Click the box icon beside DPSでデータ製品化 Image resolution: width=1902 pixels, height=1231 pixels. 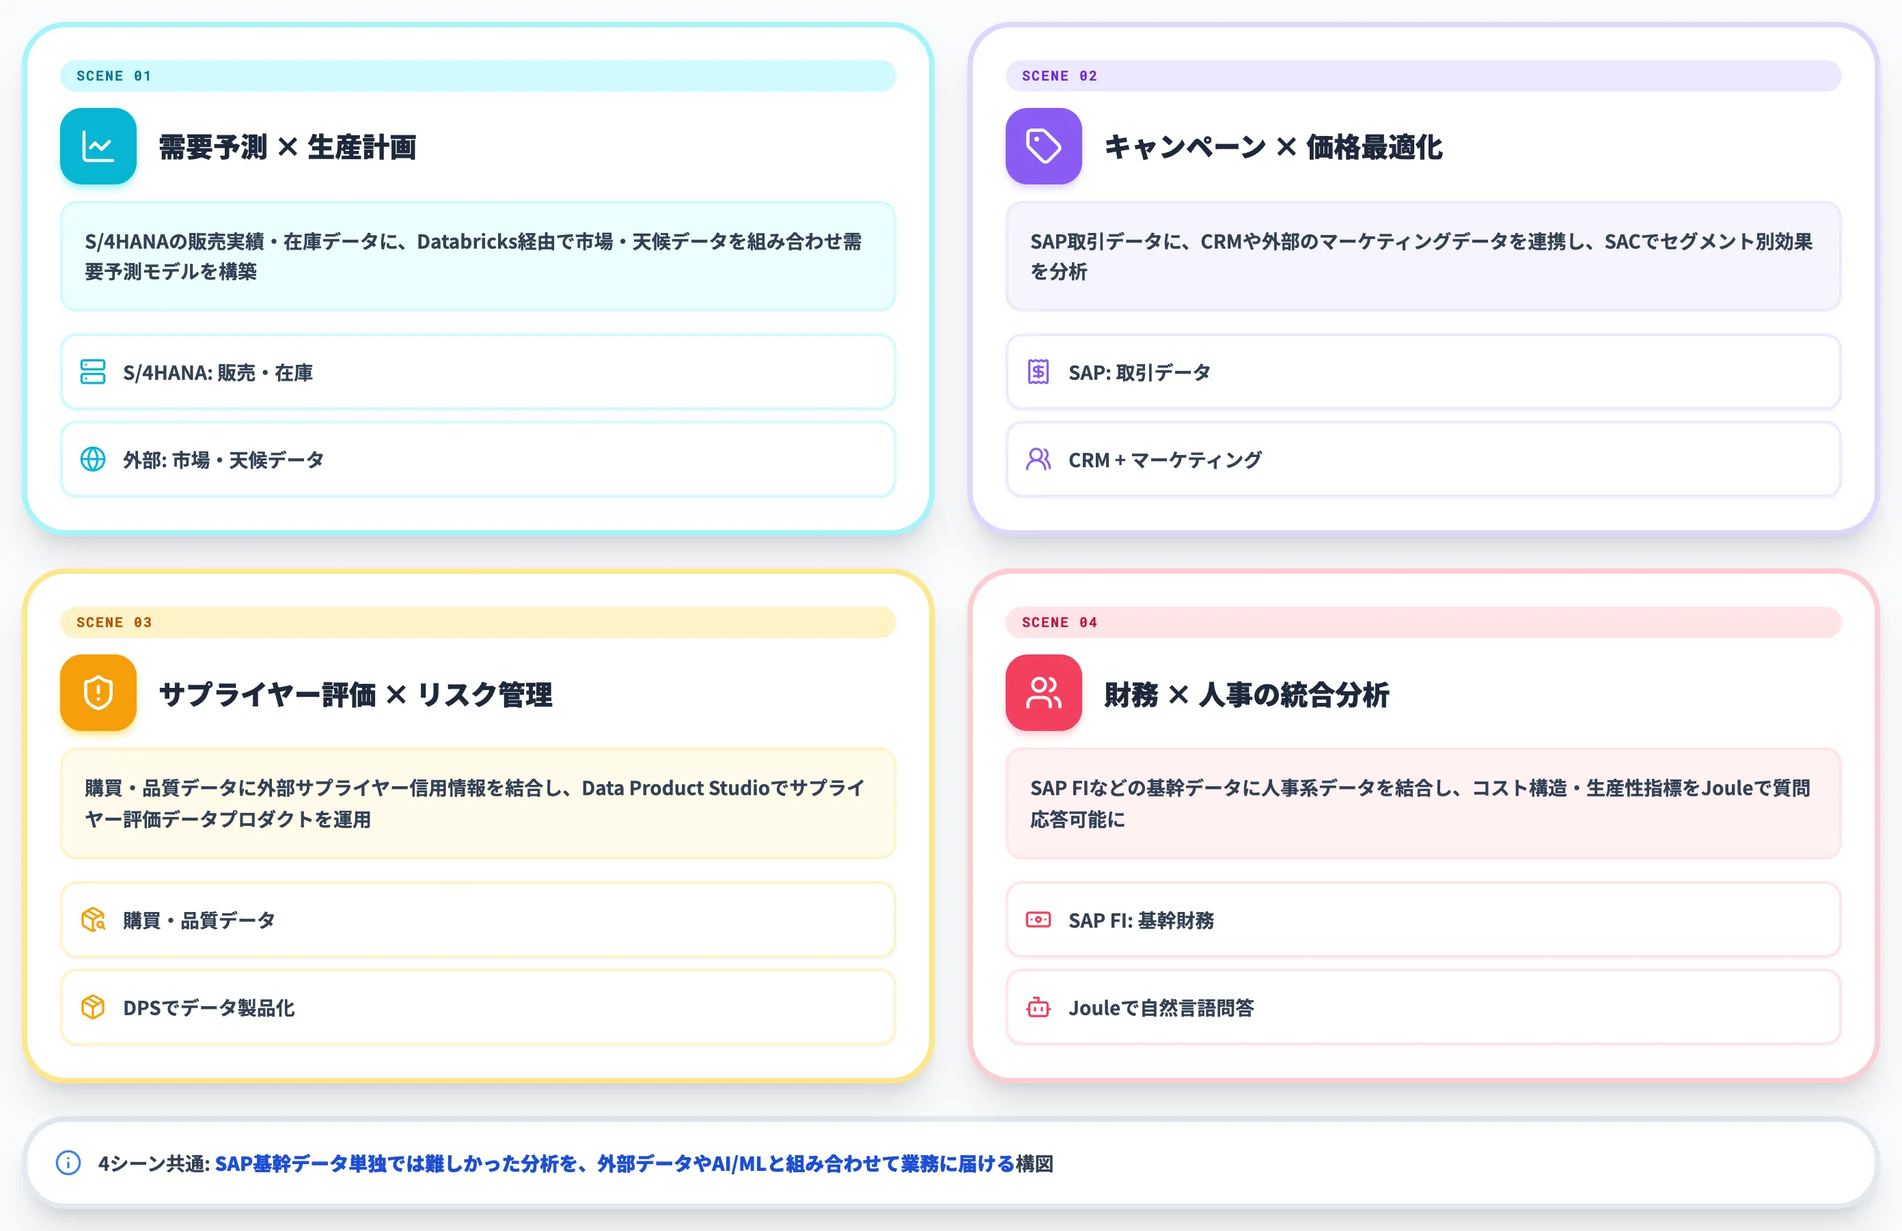(x=93, y=1008)
